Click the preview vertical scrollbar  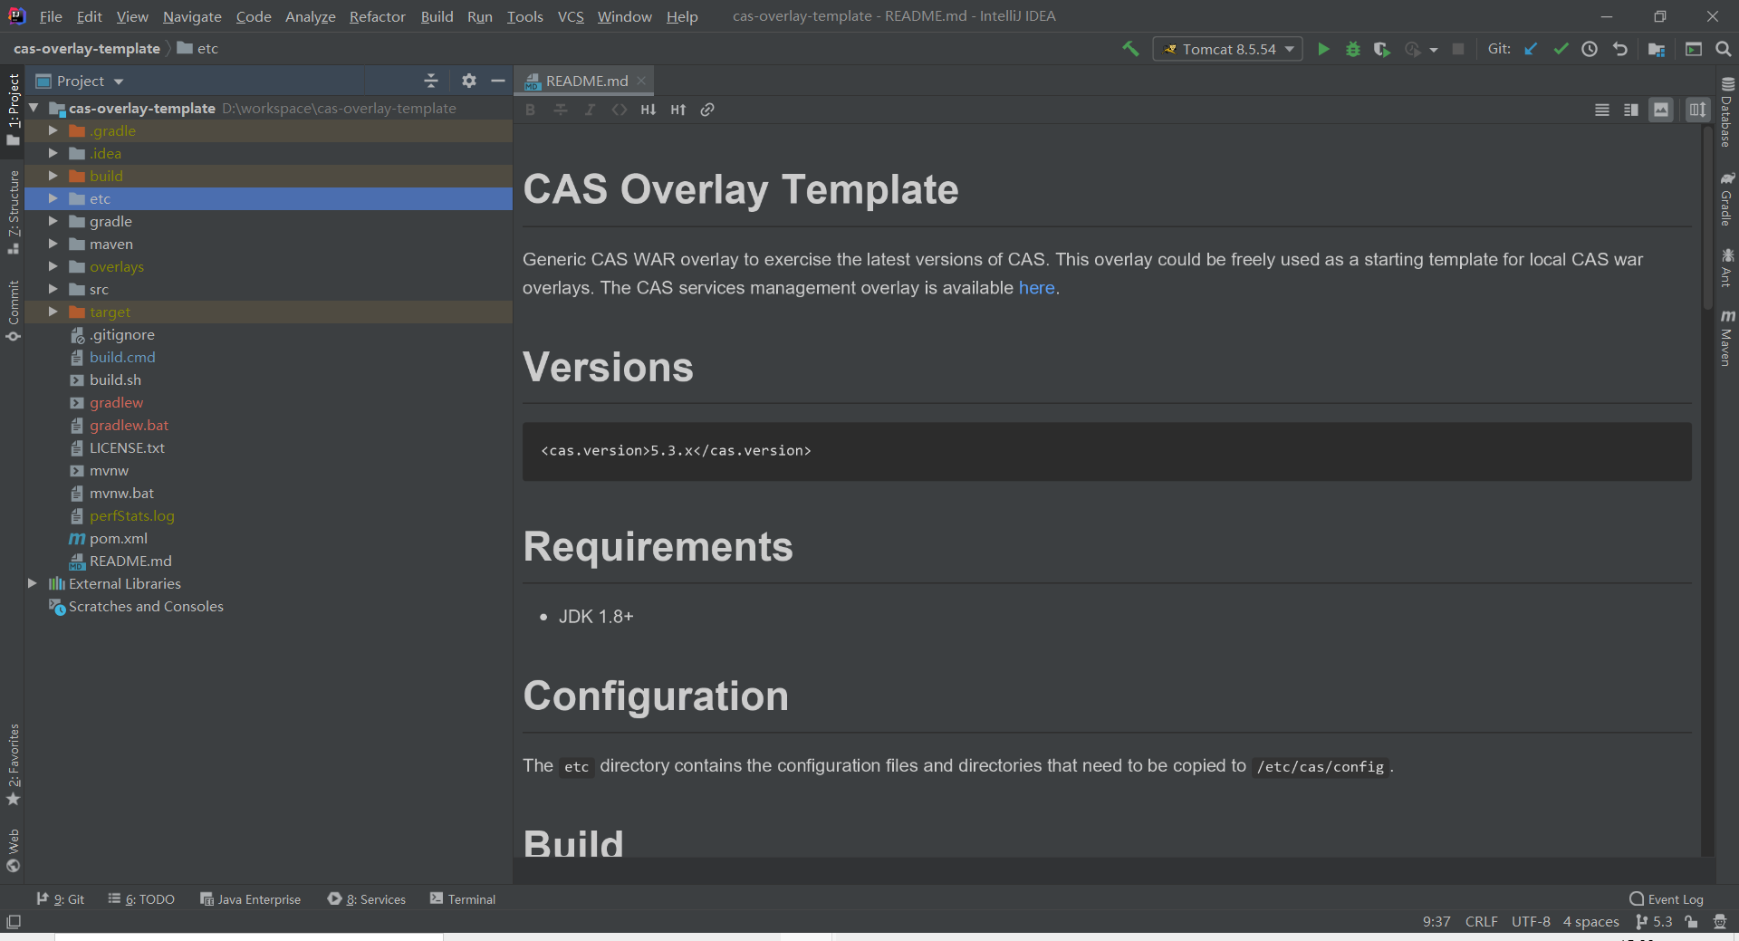tap(1707, 217)
